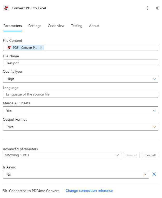The width and height of the screenshot is (162, 198).
Task: Click the File Name input field
Action: [80, 63]
